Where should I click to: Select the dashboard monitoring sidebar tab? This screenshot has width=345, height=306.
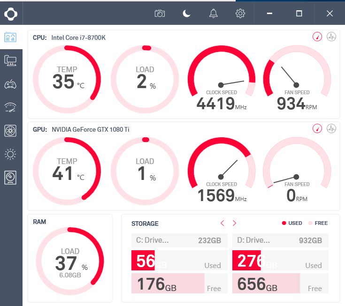pos(10,37)
